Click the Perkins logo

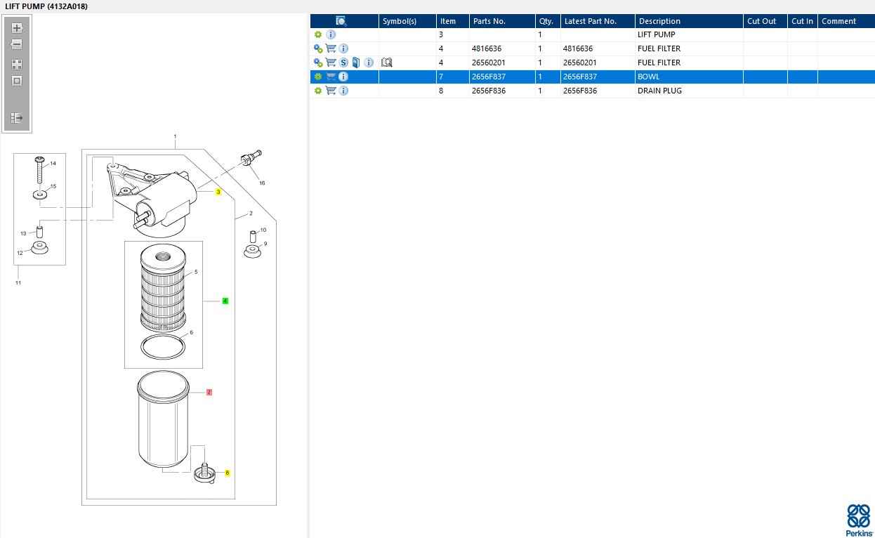point(858,520)
